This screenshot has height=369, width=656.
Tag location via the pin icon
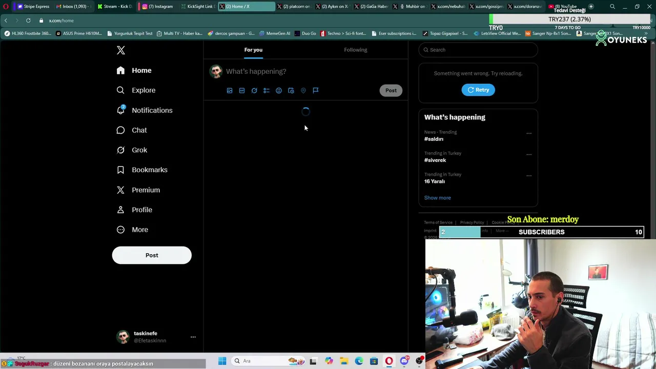pyautogui.click(x=303, y=91)
